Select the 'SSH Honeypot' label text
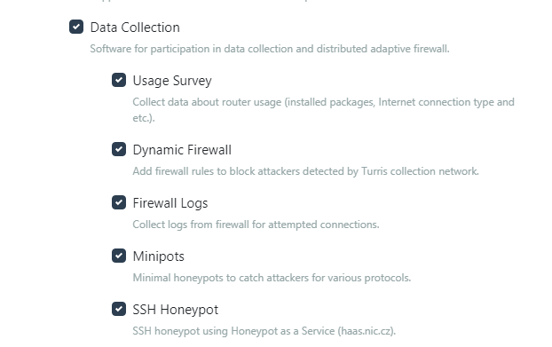Screen dimensions: 552x347 coord(176,310)
